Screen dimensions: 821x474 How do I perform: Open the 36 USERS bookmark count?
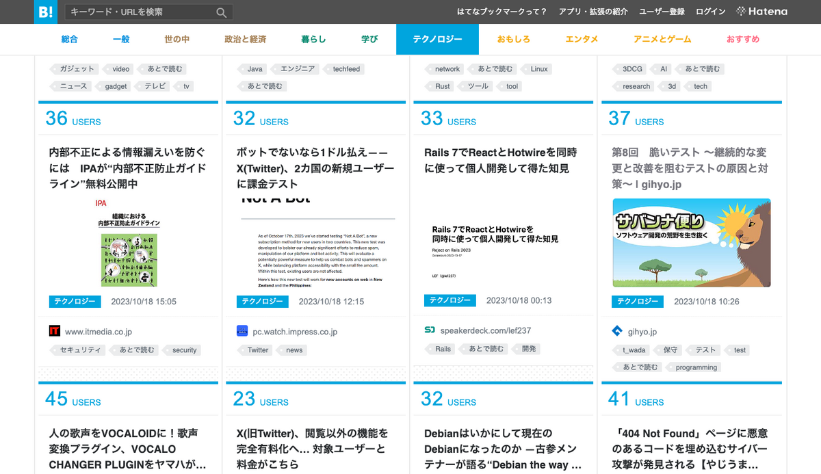point(73,118)
